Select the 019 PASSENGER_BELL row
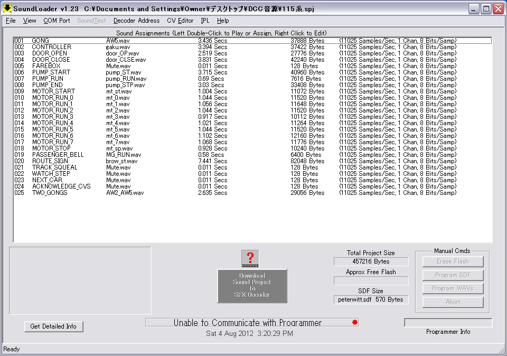The height and width of the screenshot is (356, 507). 252,155
